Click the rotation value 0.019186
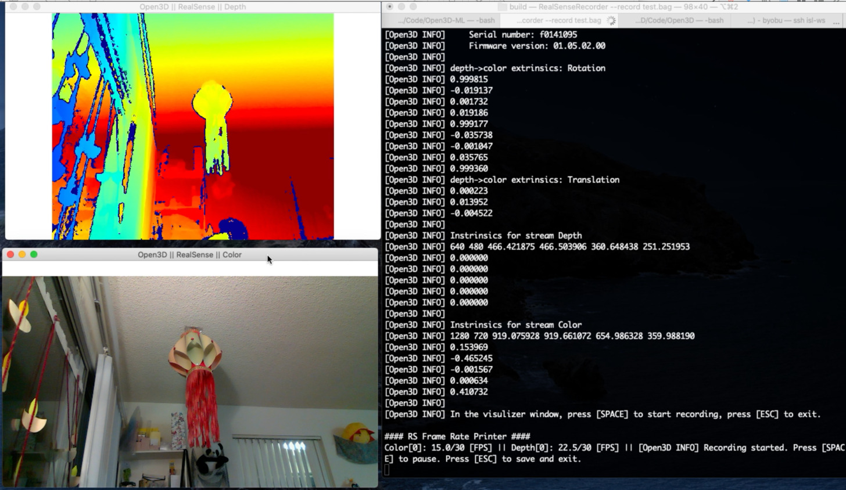 (x=469, y=113)
